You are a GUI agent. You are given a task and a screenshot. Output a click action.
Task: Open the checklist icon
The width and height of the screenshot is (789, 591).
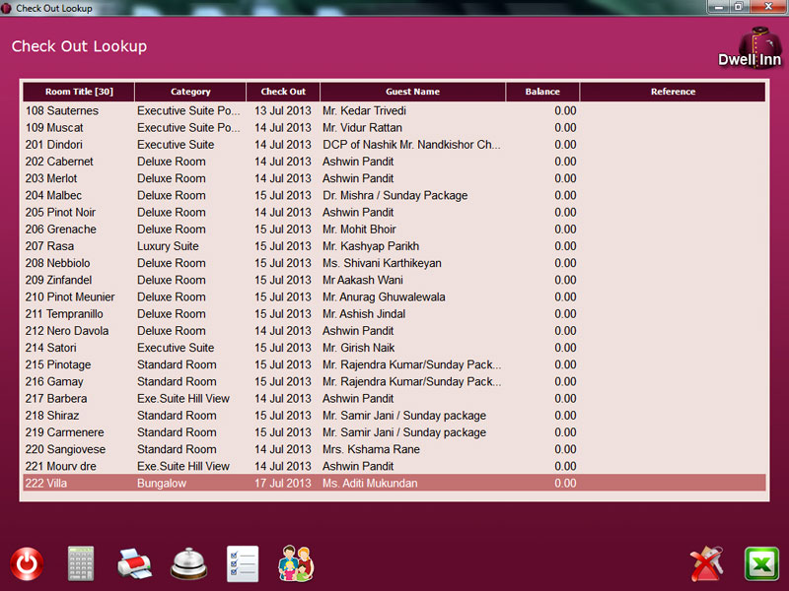pyautogui.click(x=243, y=563)
